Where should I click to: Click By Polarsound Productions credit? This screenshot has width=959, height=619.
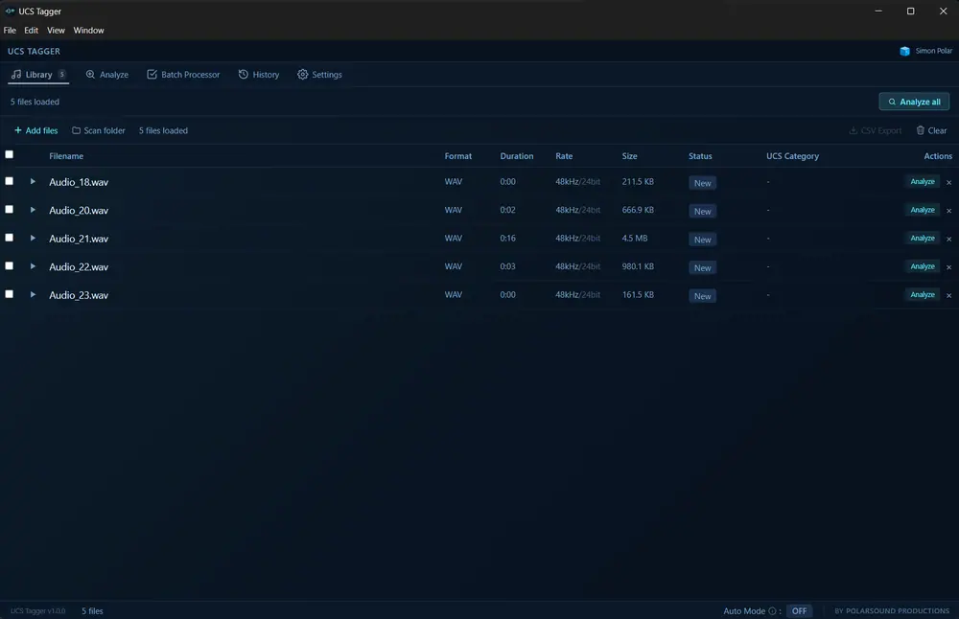point(892,611)
